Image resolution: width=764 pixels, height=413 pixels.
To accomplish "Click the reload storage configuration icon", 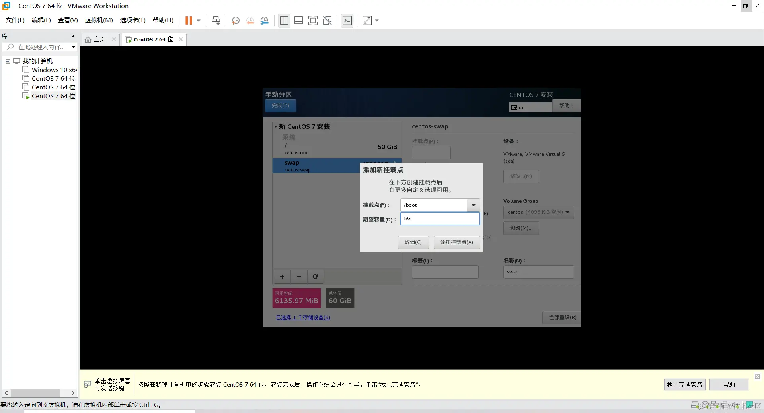I will point(315,277).
